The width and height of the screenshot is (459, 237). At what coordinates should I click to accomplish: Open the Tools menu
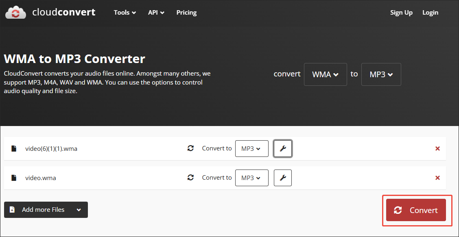[x=125, y=12]
